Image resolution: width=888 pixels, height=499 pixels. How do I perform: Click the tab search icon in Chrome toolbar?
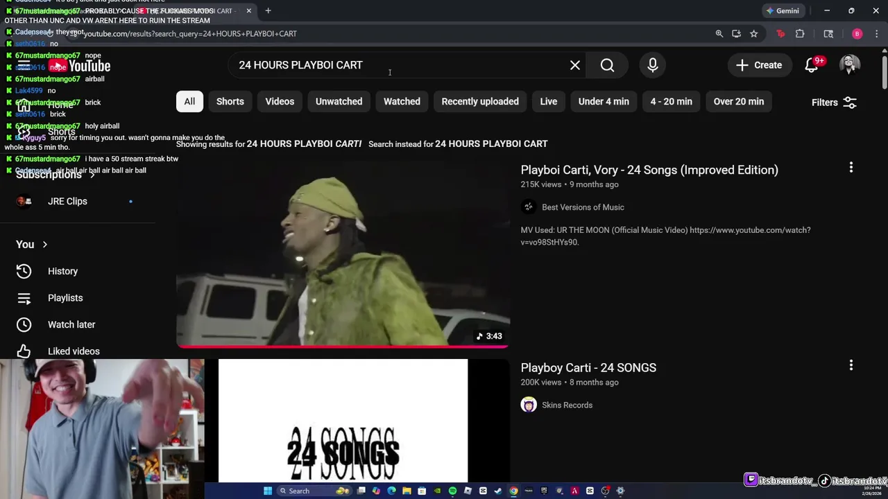pos(828,33)
